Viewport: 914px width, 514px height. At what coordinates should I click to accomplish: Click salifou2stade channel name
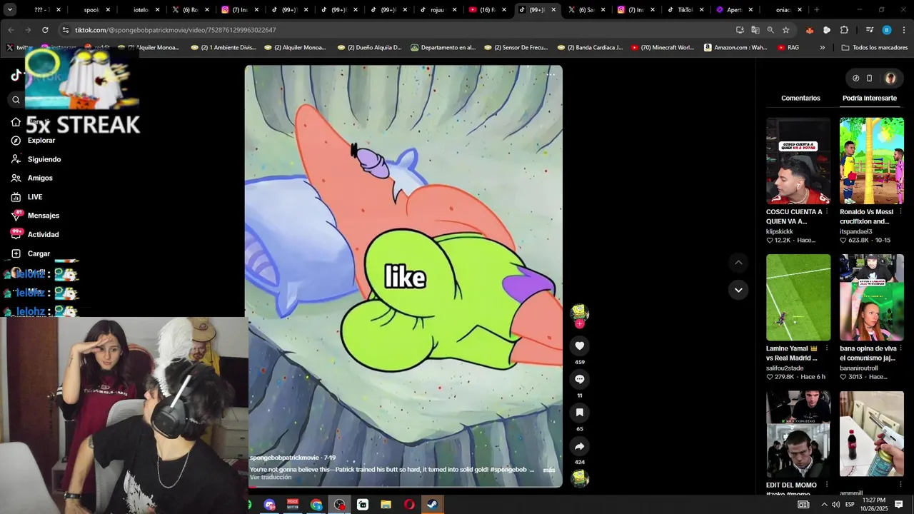(x=785, y=368)
